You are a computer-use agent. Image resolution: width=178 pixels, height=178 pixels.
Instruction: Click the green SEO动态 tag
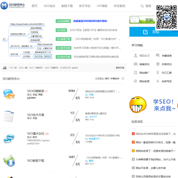point(61,30)
